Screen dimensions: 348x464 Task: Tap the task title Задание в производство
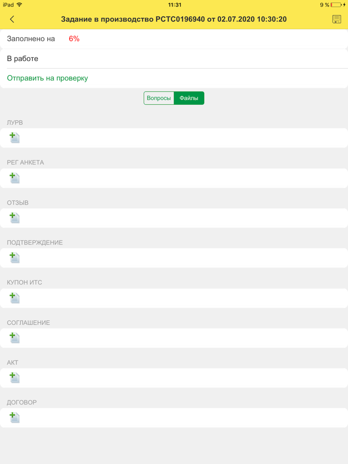(174, 19)
